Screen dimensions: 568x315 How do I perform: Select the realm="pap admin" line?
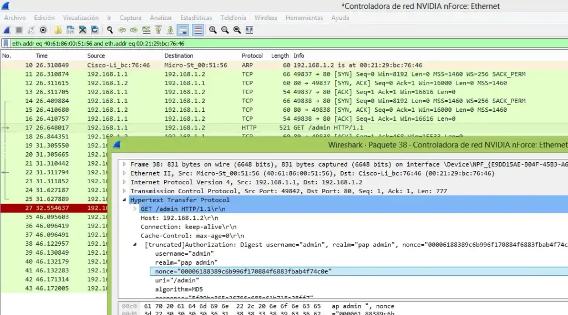coord(186,262)
